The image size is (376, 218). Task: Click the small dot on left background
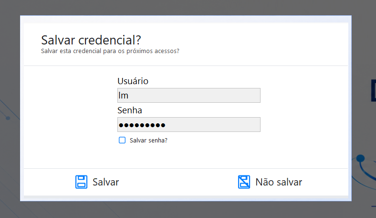(x=8, y=118)
